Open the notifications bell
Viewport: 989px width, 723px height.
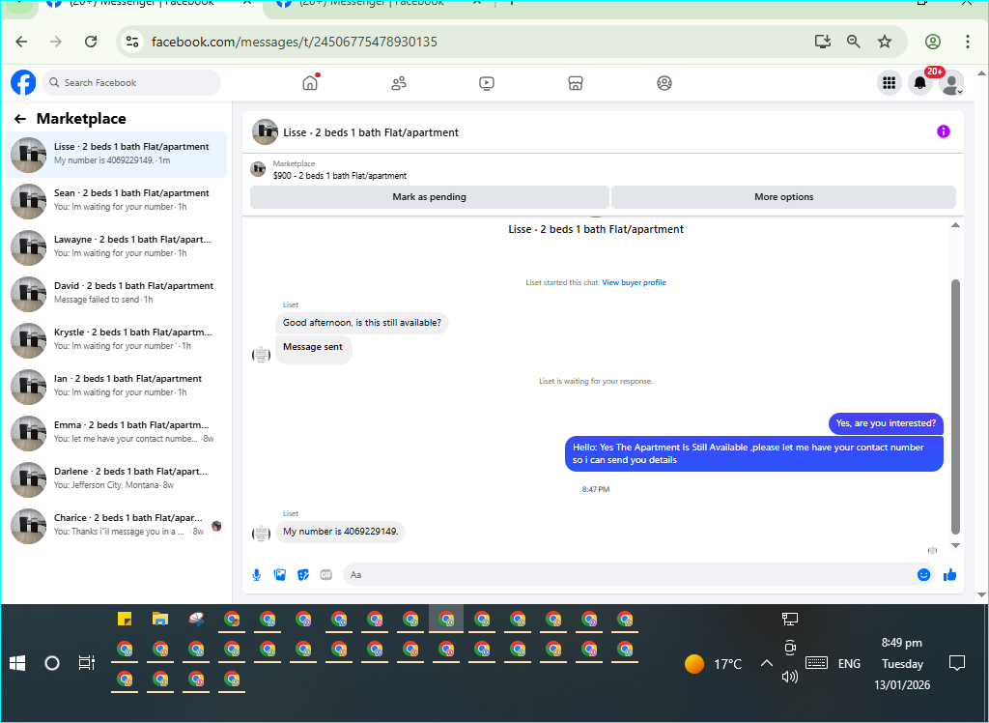pyautogui.click(x=920, y=83)
